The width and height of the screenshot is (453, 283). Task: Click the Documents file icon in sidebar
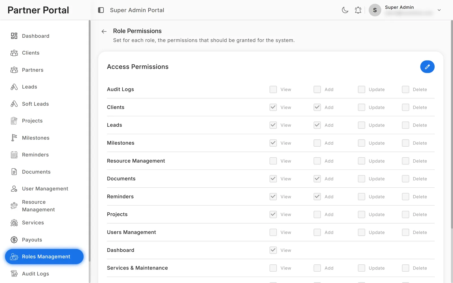coord(14,172)
